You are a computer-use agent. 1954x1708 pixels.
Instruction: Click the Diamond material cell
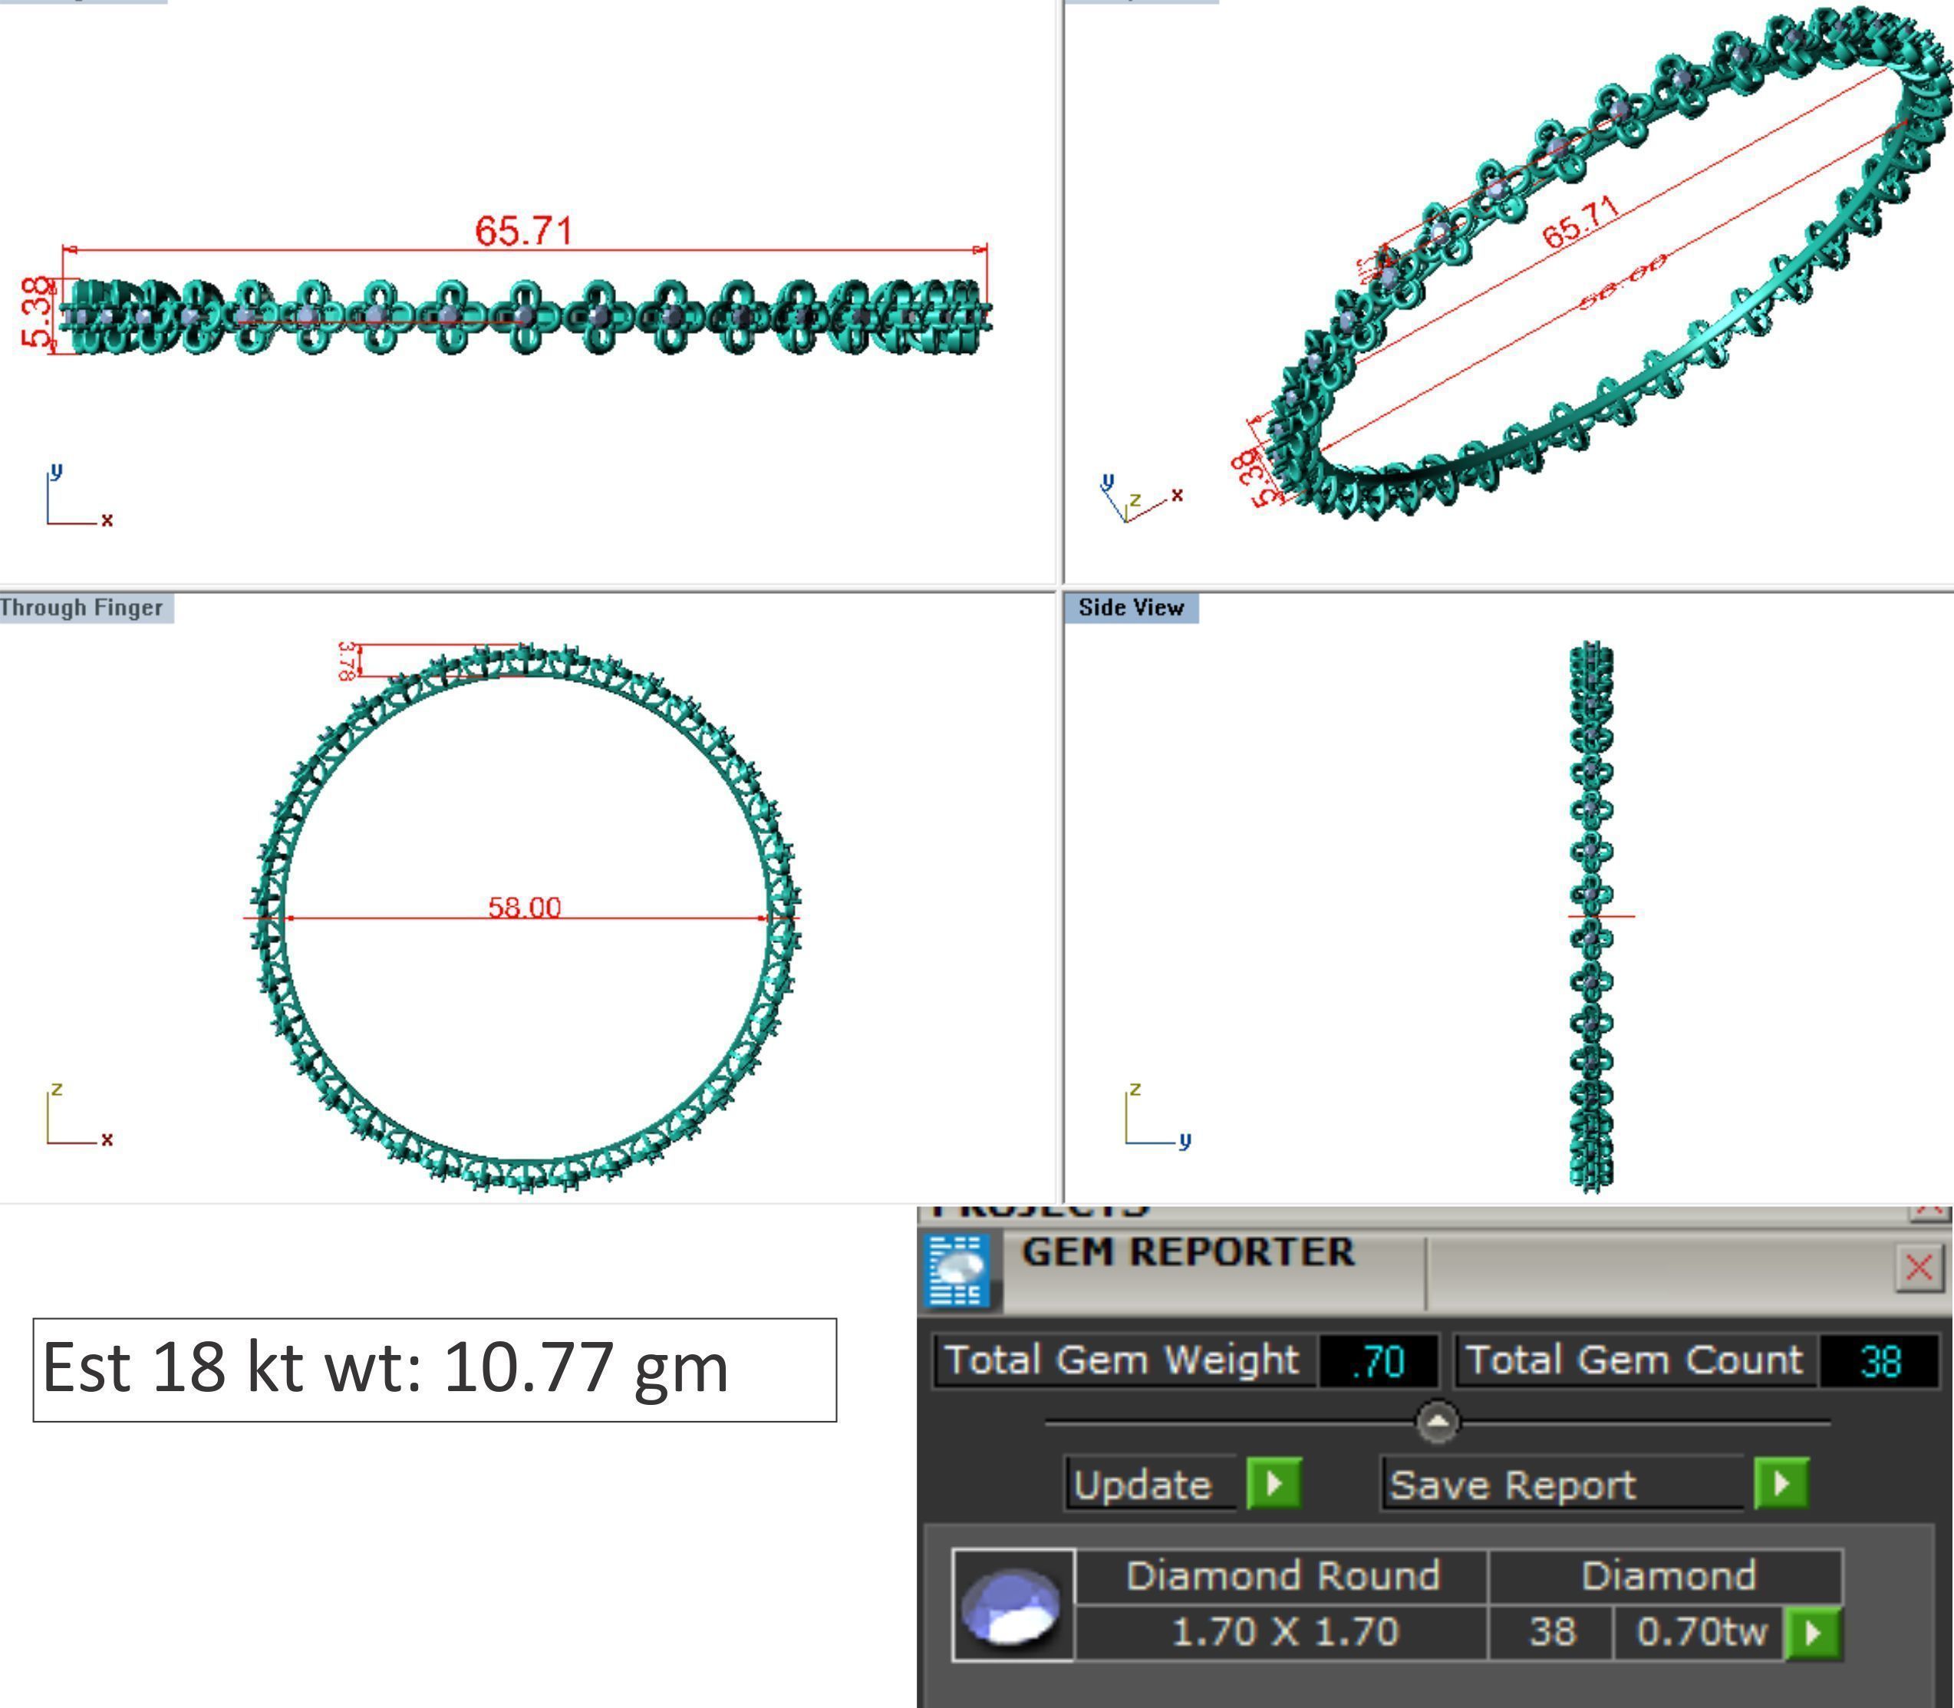pos(1666,1577)
